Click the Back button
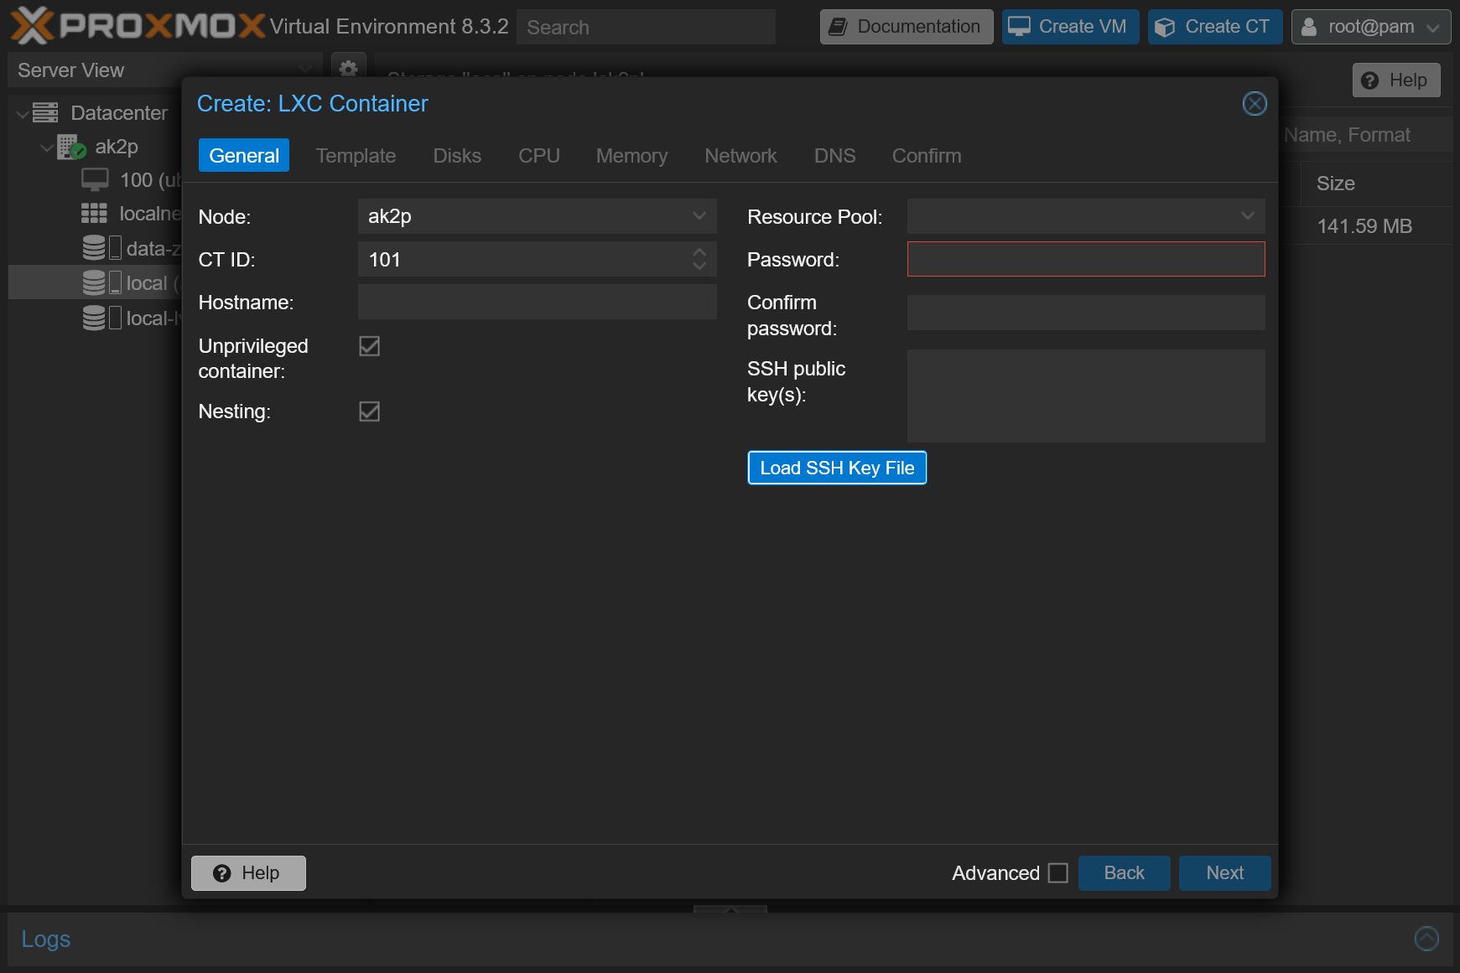This screenshot has height=973, width=1460. point(1124,873)
